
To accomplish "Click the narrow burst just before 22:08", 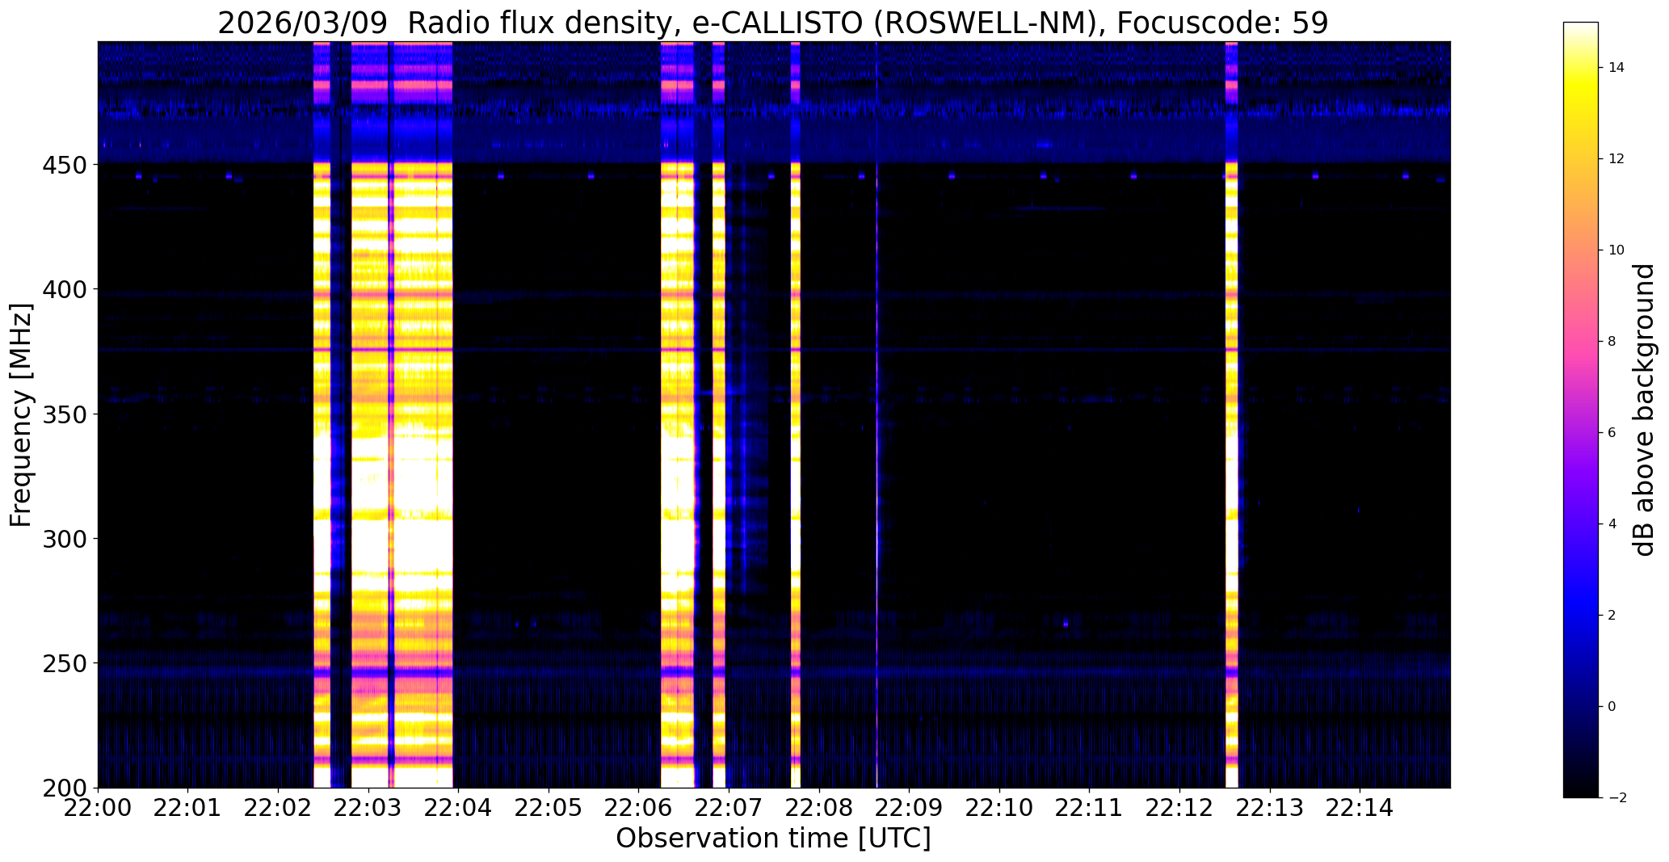I will 796,414.
